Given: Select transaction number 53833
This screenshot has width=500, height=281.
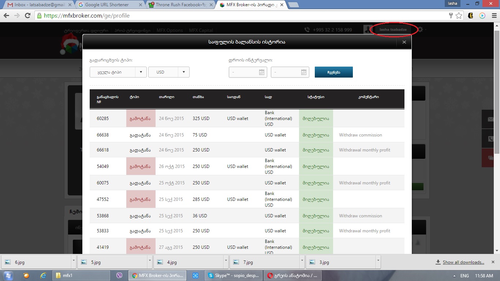Looking at the screenshot, I should click(103, 231).
